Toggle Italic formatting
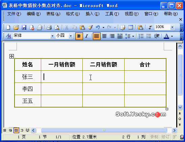Image resolution: width=185 pixels, height=142 pixels. [87, 36]
